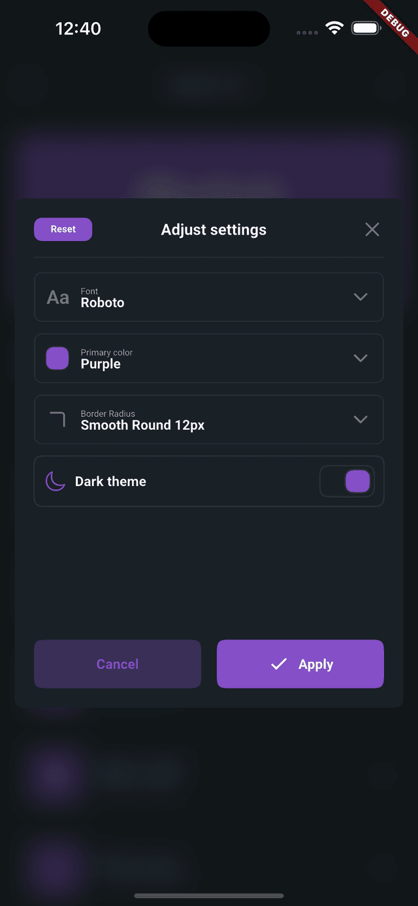The width and height of the screenshot is (418, 906).
Task: Click the purple Primary color swatch
Action: tap(57, 359)
